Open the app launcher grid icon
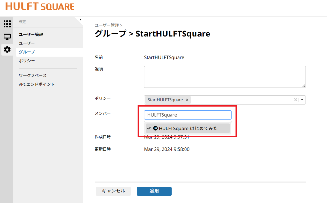 (7, 24)
